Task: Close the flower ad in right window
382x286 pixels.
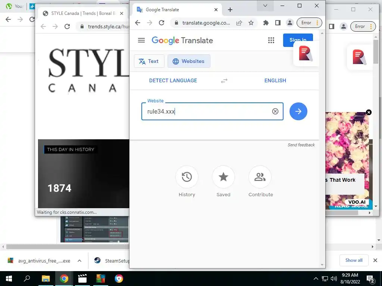Action: click(369, 112)
